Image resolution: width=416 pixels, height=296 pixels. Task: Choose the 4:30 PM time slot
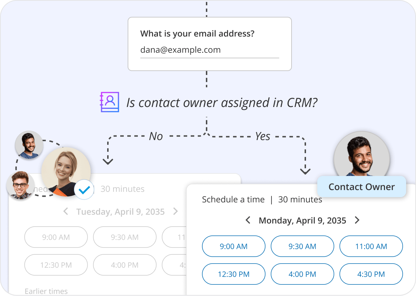coord(371,274)
